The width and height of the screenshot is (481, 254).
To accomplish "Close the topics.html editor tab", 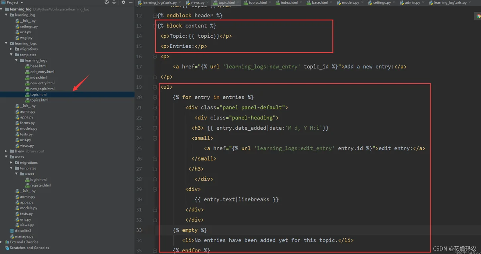I will (x=270, y=3).
